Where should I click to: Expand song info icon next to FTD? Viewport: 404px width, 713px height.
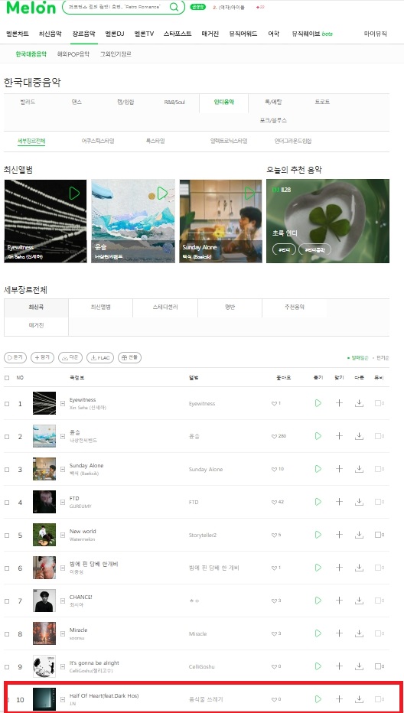coord(63,502)
